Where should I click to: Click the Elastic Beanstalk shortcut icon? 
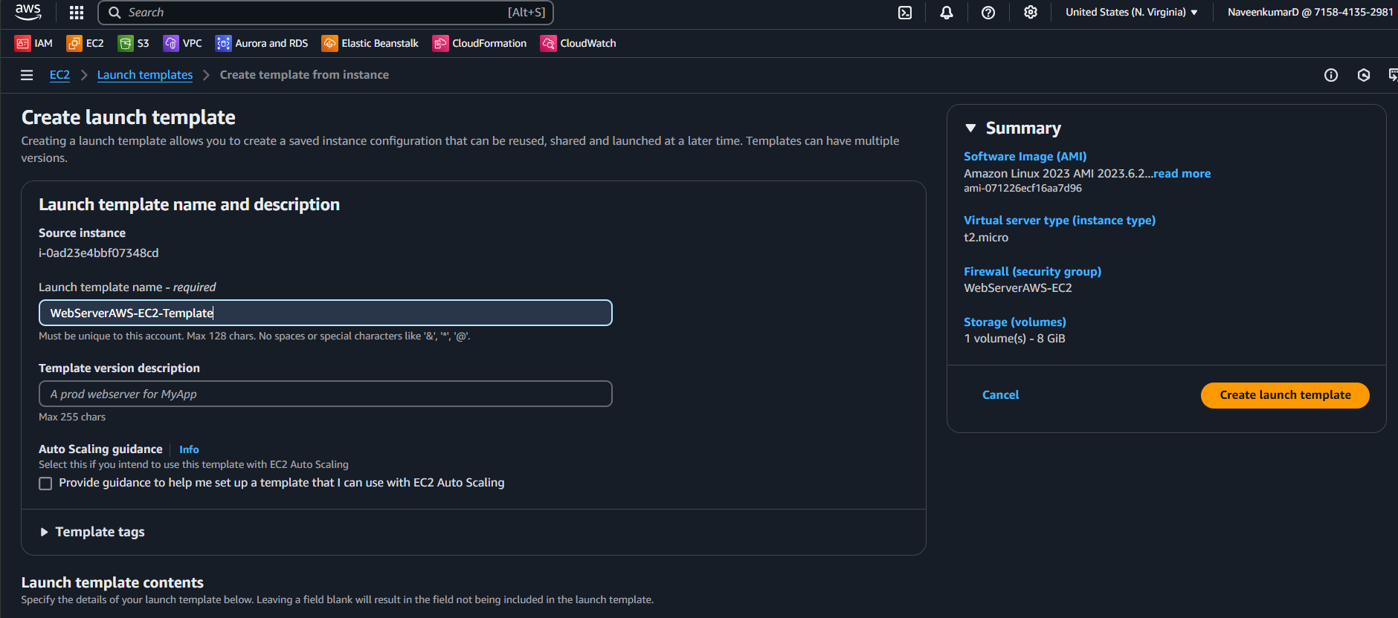(x=329, y=44)
